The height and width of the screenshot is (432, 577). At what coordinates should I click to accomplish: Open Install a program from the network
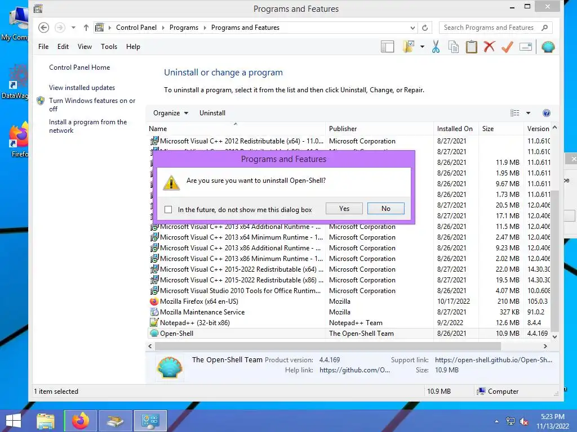pyautogui.click(x=88, y=126)
